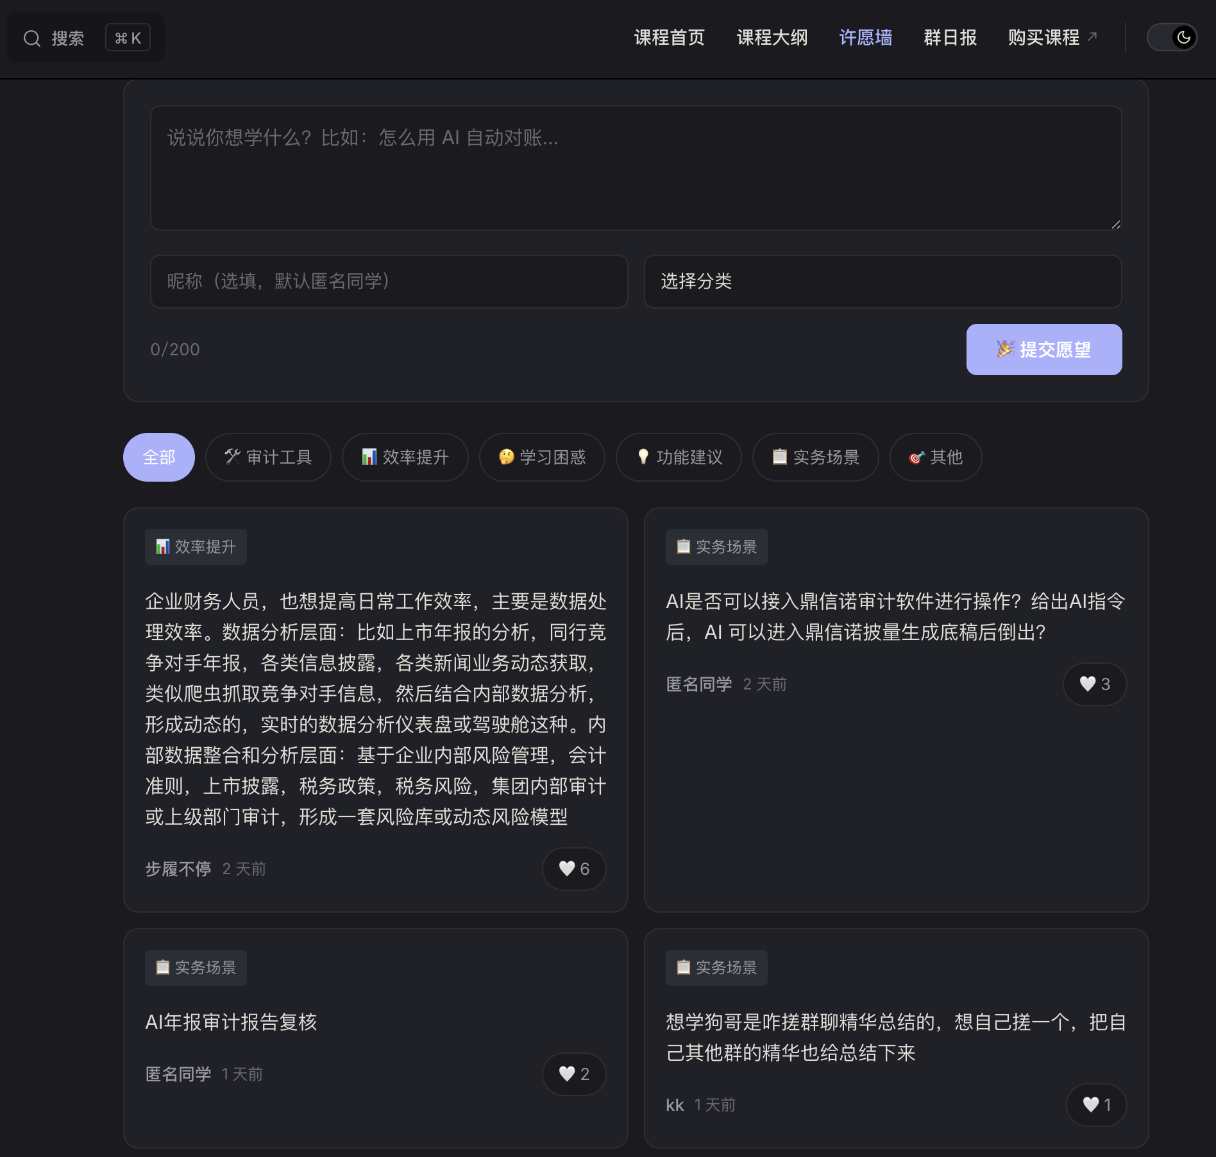The height and width of the screenshot is (1157, 1216).
Task: Like the 鼎信诺审计软件 wish with 3 hearts
Action: tap(1094, 684)
